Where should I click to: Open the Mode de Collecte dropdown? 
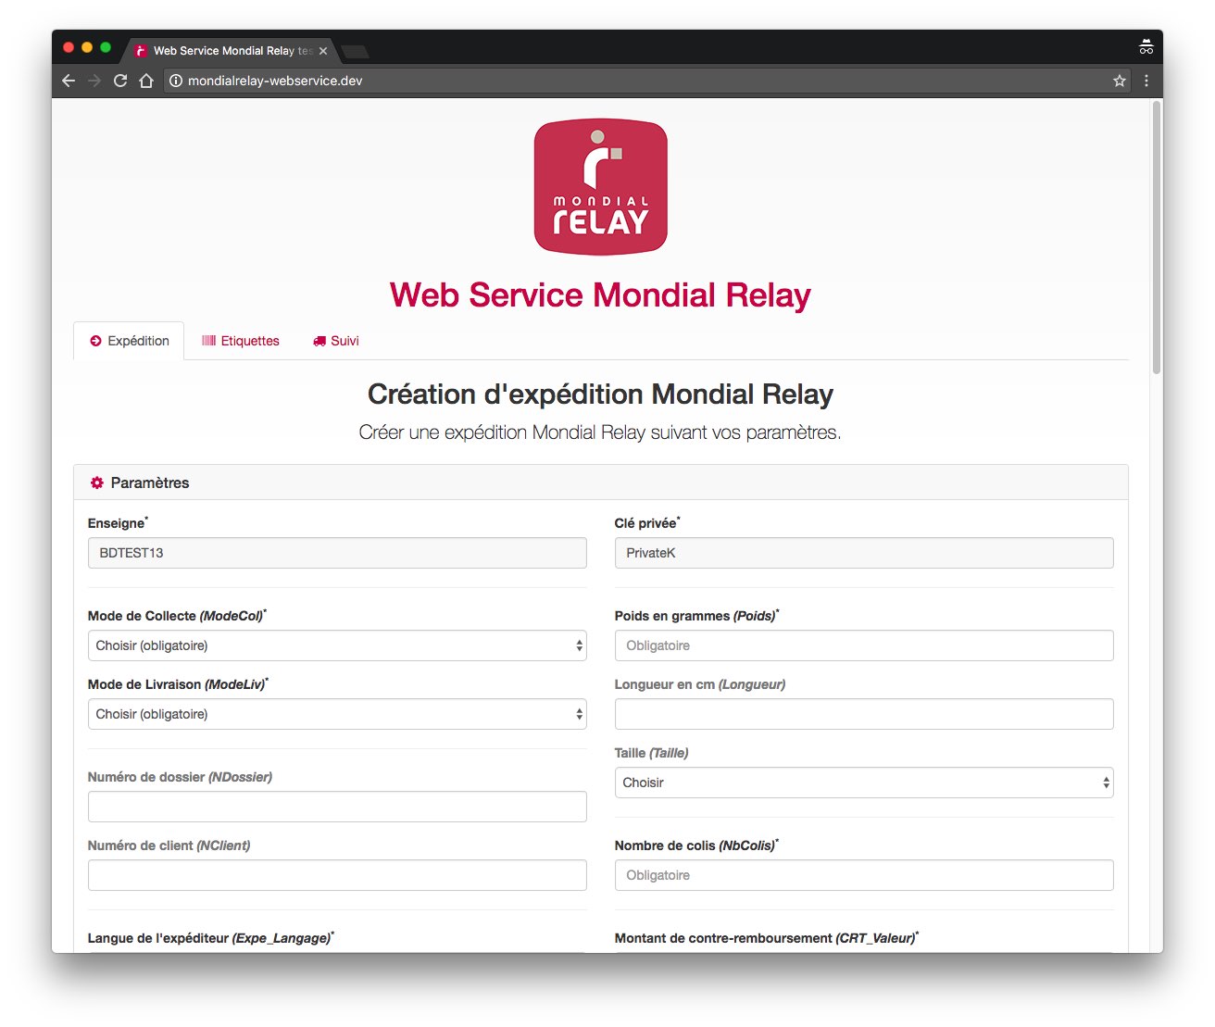coord(337,645)
